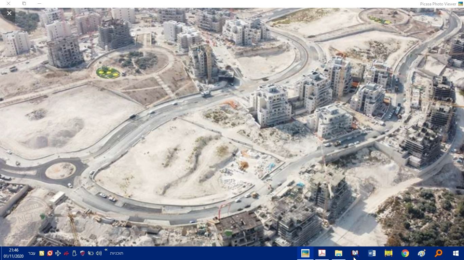Click the aerial construction site photo
Image resolution: width=464 pixels, height=260 pixels.
pyautogui.click(x=232, y=127)
